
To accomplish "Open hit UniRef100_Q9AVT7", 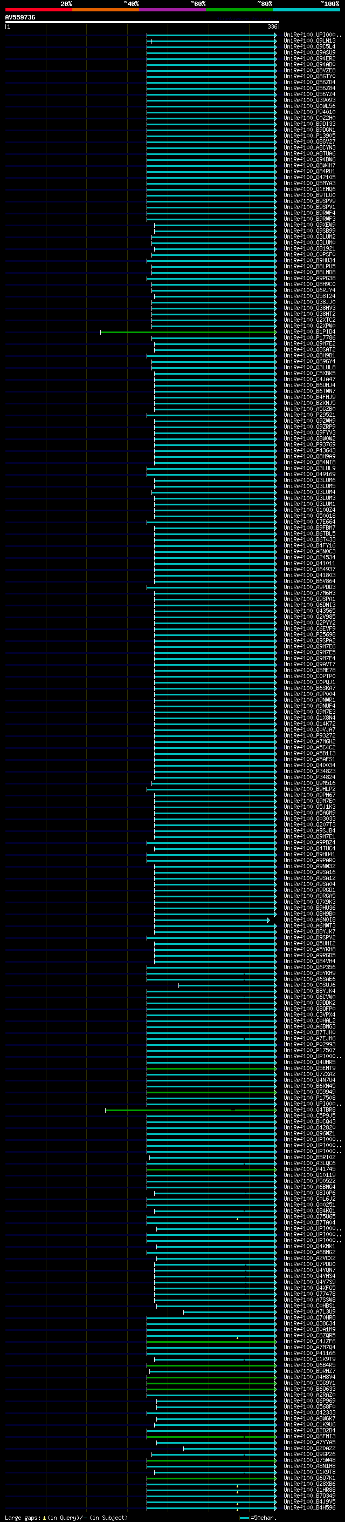I will coord(309,664).
